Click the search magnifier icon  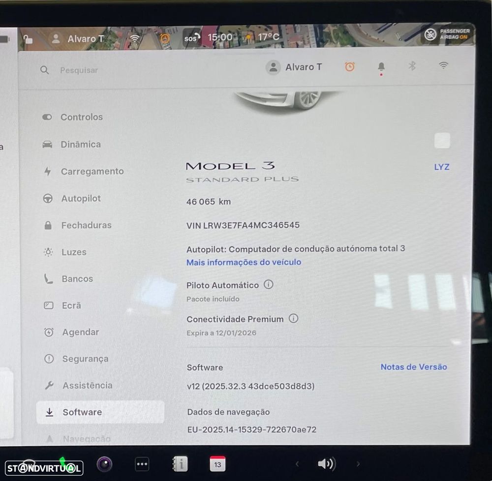pyautogui.click(x=45, y=70)
